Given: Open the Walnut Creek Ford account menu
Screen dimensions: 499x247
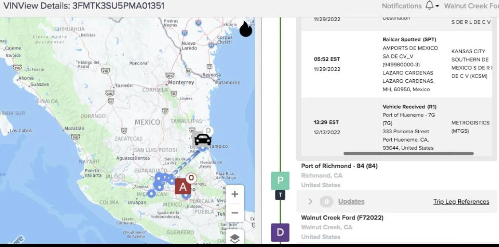Looking at the screenshot, I should (x=471, y=6).
